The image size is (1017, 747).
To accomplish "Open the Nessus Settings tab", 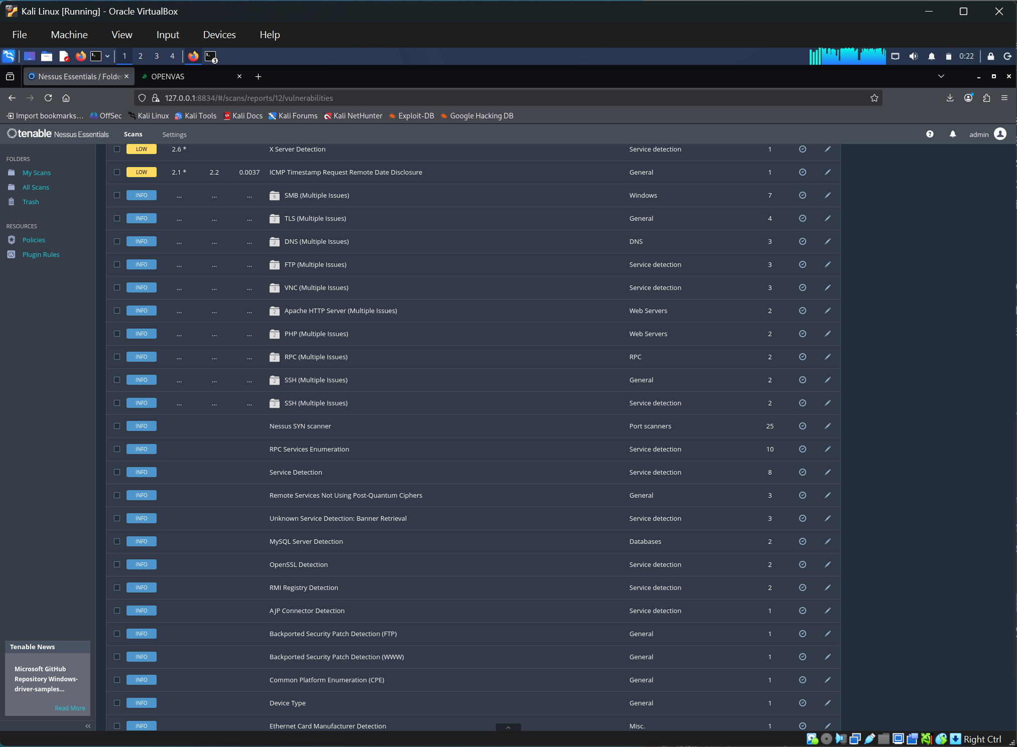I will coord(174,134).
